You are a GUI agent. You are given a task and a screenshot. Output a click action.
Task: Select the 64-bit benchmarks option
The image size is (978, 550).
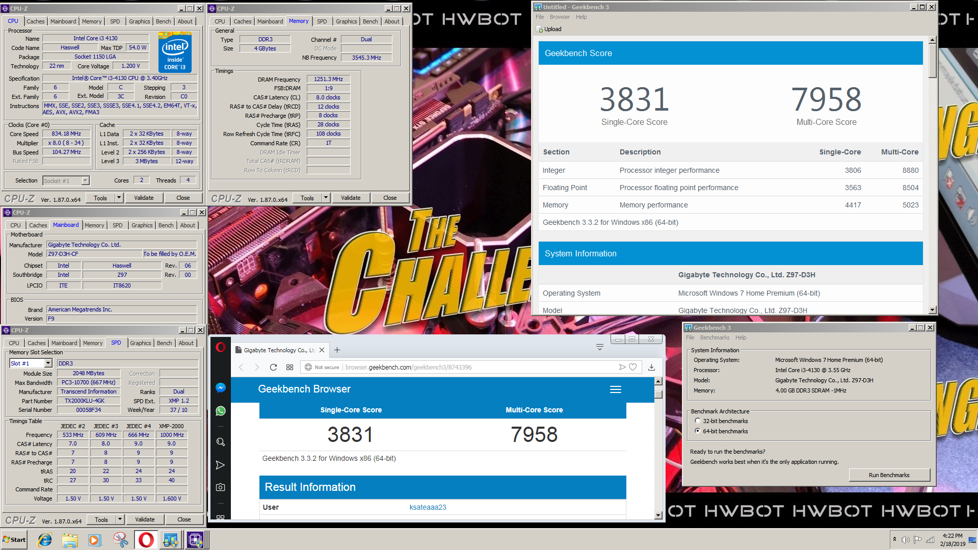(x=697, y=431)
